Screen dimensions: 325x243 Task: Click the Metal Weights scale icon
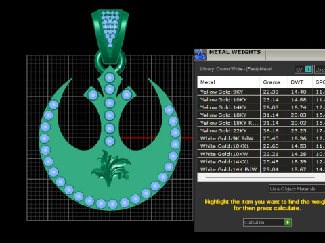[200, 55]
